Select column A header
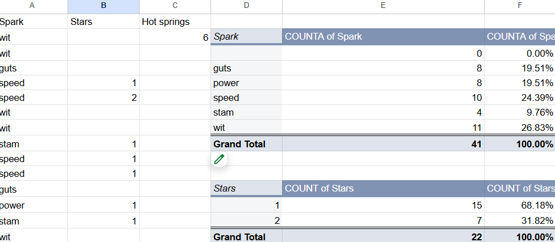 [32, 6]
